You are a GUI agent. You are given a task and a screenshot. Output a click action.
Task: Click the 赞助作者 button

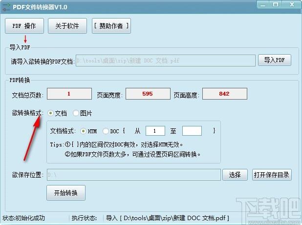111,26
